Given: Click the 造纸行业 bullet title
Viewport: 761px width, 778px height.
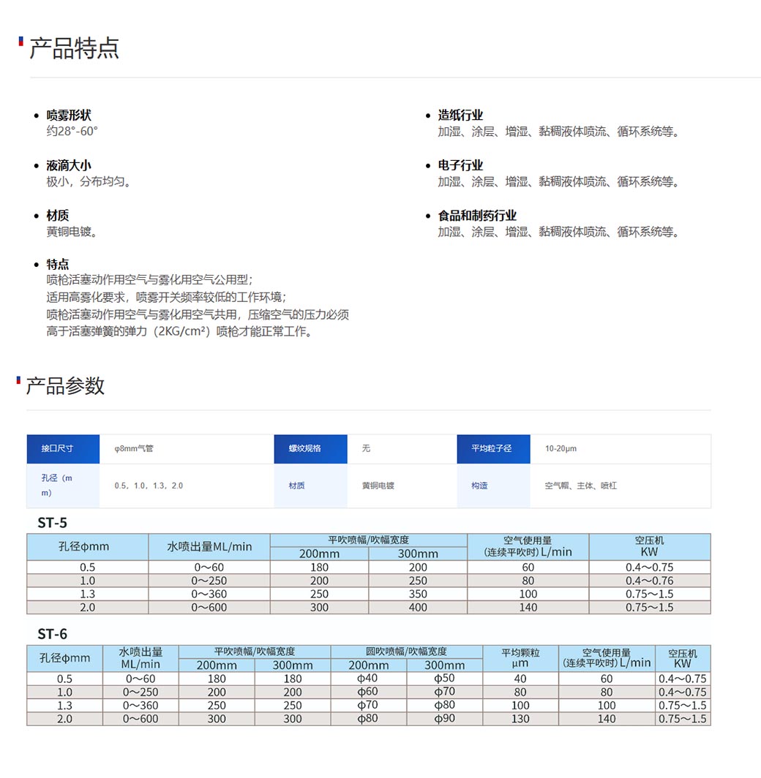Looking at the screenshot, I should [460, 116].
